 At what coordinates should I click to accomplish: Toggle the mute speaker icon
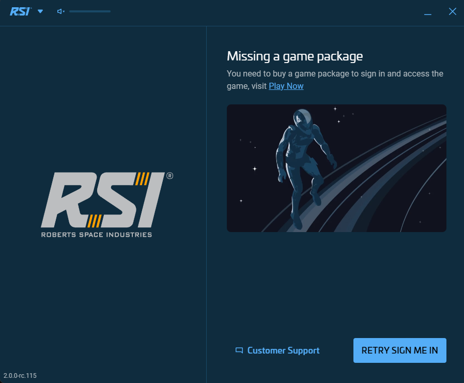pyautogui.click(x=60, y=11)
